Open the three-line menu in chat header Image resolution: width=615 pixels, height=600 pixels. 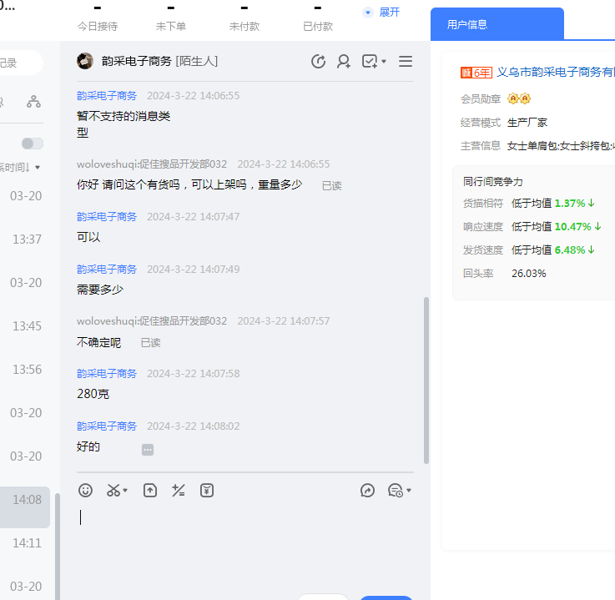tap(406, 61)
